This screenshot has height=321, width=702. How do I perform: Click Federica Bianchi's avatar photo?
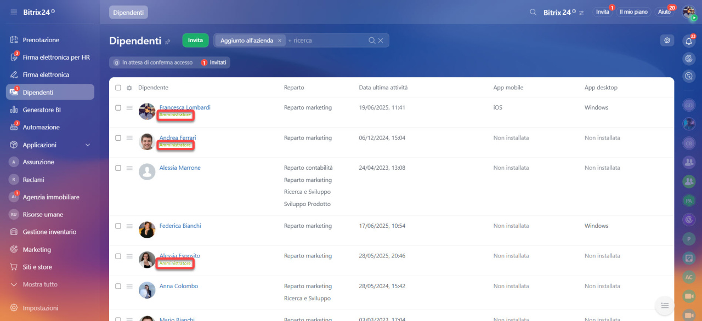point(147,230)
